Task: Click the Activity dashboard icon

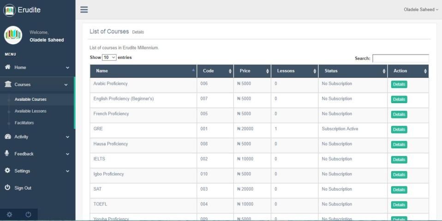Action: coord(8,137)
